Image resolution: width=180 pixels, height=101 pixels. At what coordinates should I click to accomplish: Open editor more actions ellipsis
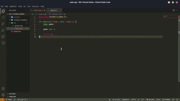[x=177, y=10]
